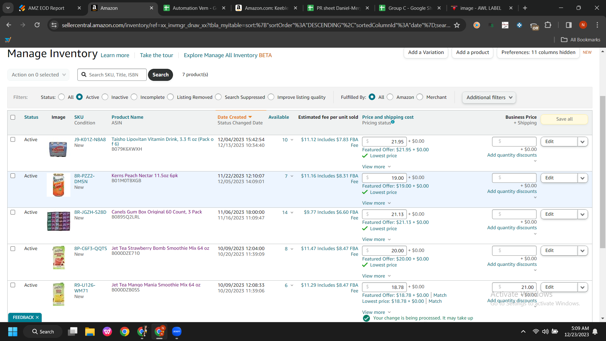Open the Edit dropdown arrow for Taisho Lipovitan
606x341 pixels.
click(x=583, y=142)
